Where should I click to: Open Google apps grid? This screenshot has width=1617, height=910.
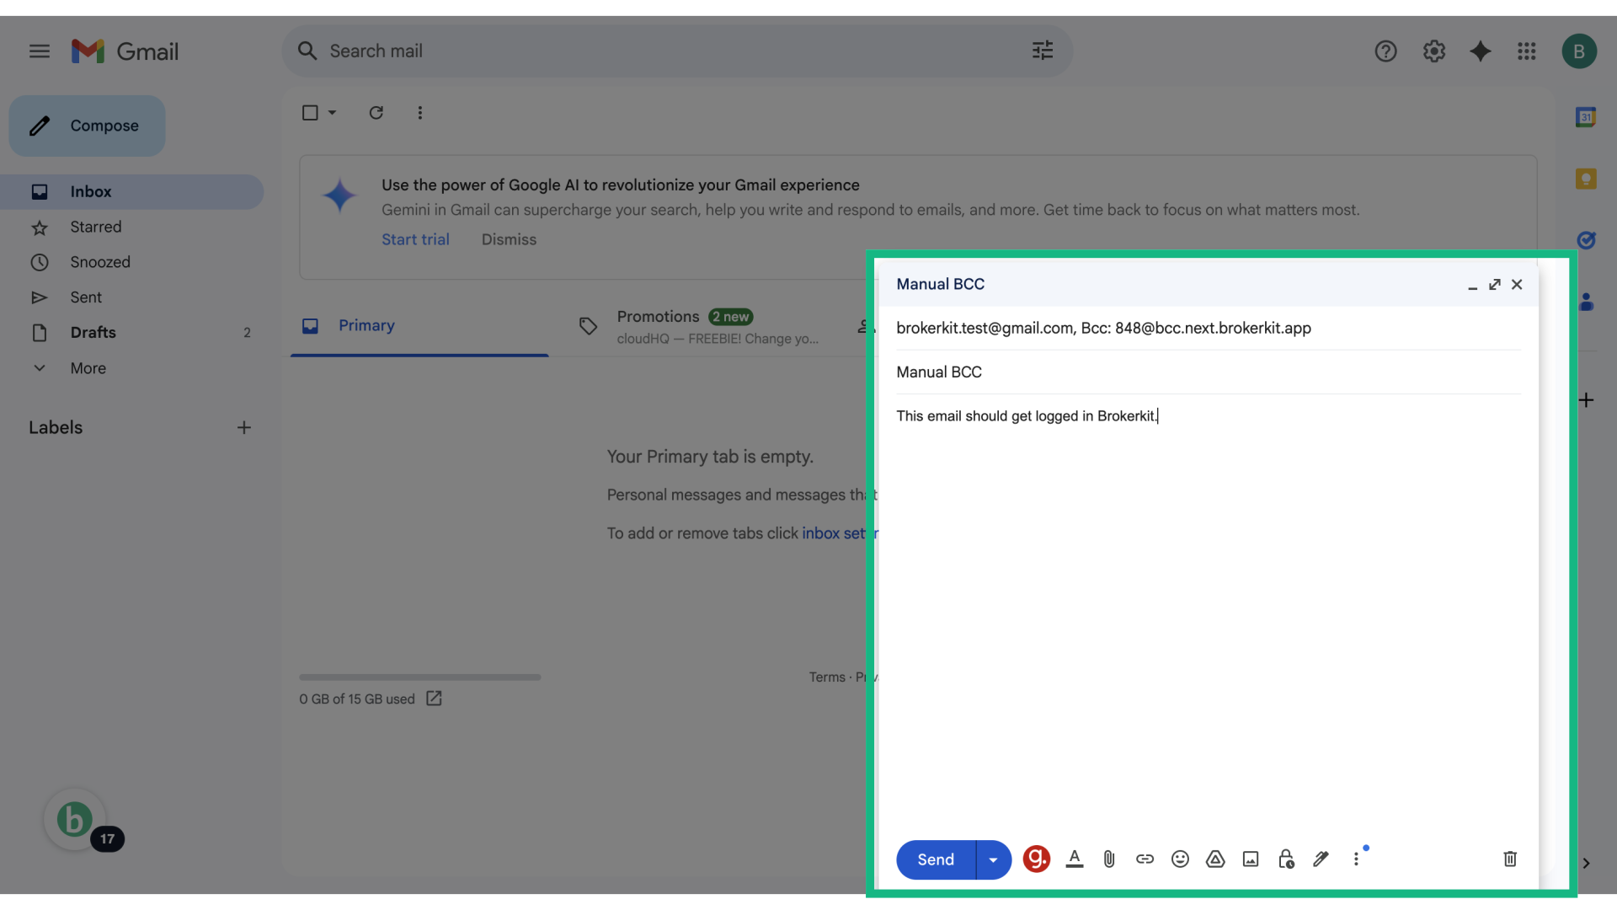(1527, 51)
